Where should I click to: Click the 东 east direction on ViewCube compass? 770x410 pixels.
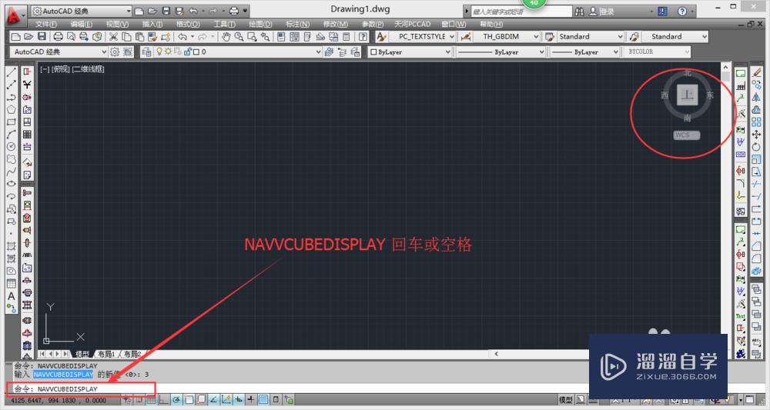[710, 95]
